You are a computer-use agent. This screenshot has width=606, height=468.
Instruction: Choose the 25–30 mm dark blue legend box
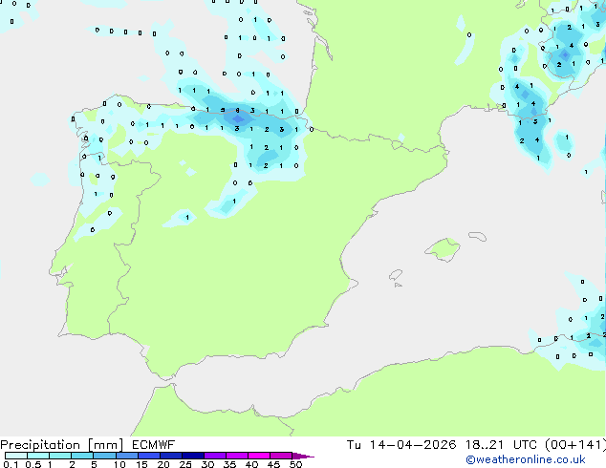coord(192,456)
